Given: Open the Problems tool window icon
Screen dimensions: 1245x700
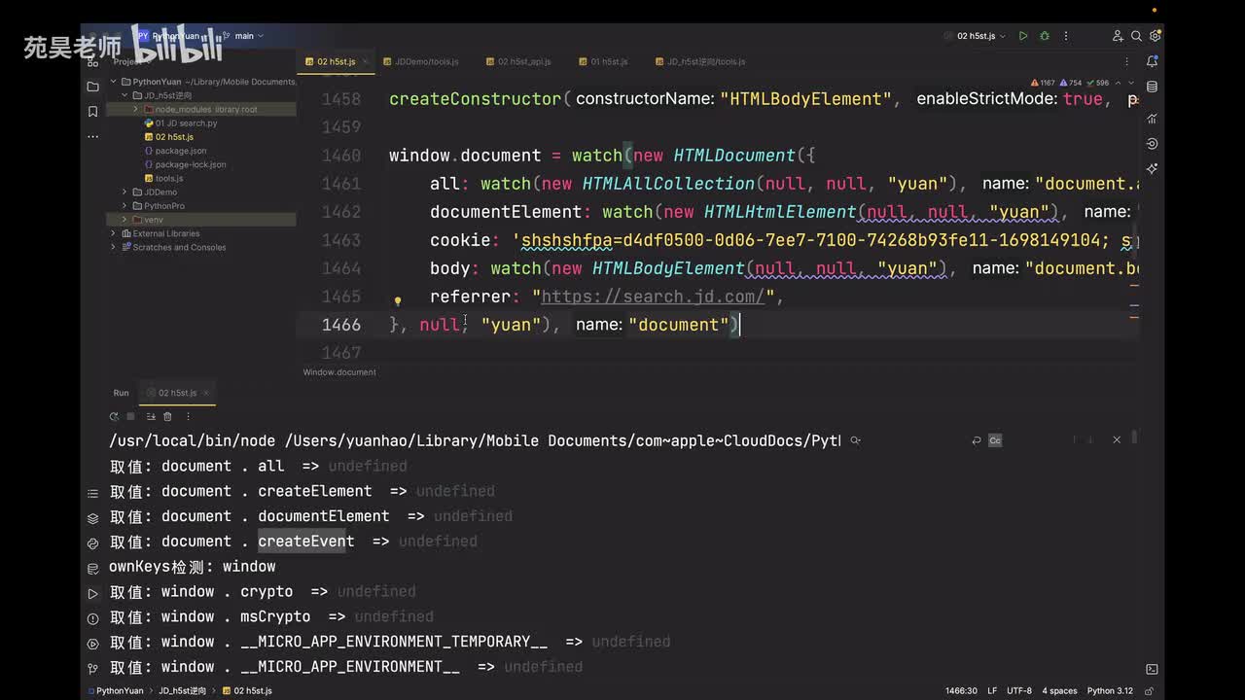Looking at the screenshot, I should [92, 618].
